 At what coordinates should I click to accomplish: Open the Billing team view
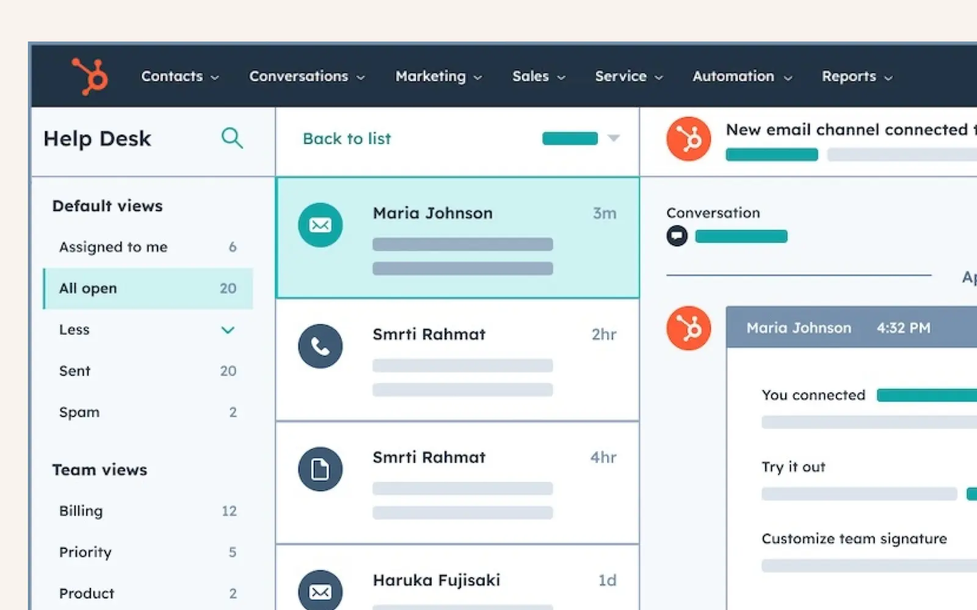click(x=148, y=511)
